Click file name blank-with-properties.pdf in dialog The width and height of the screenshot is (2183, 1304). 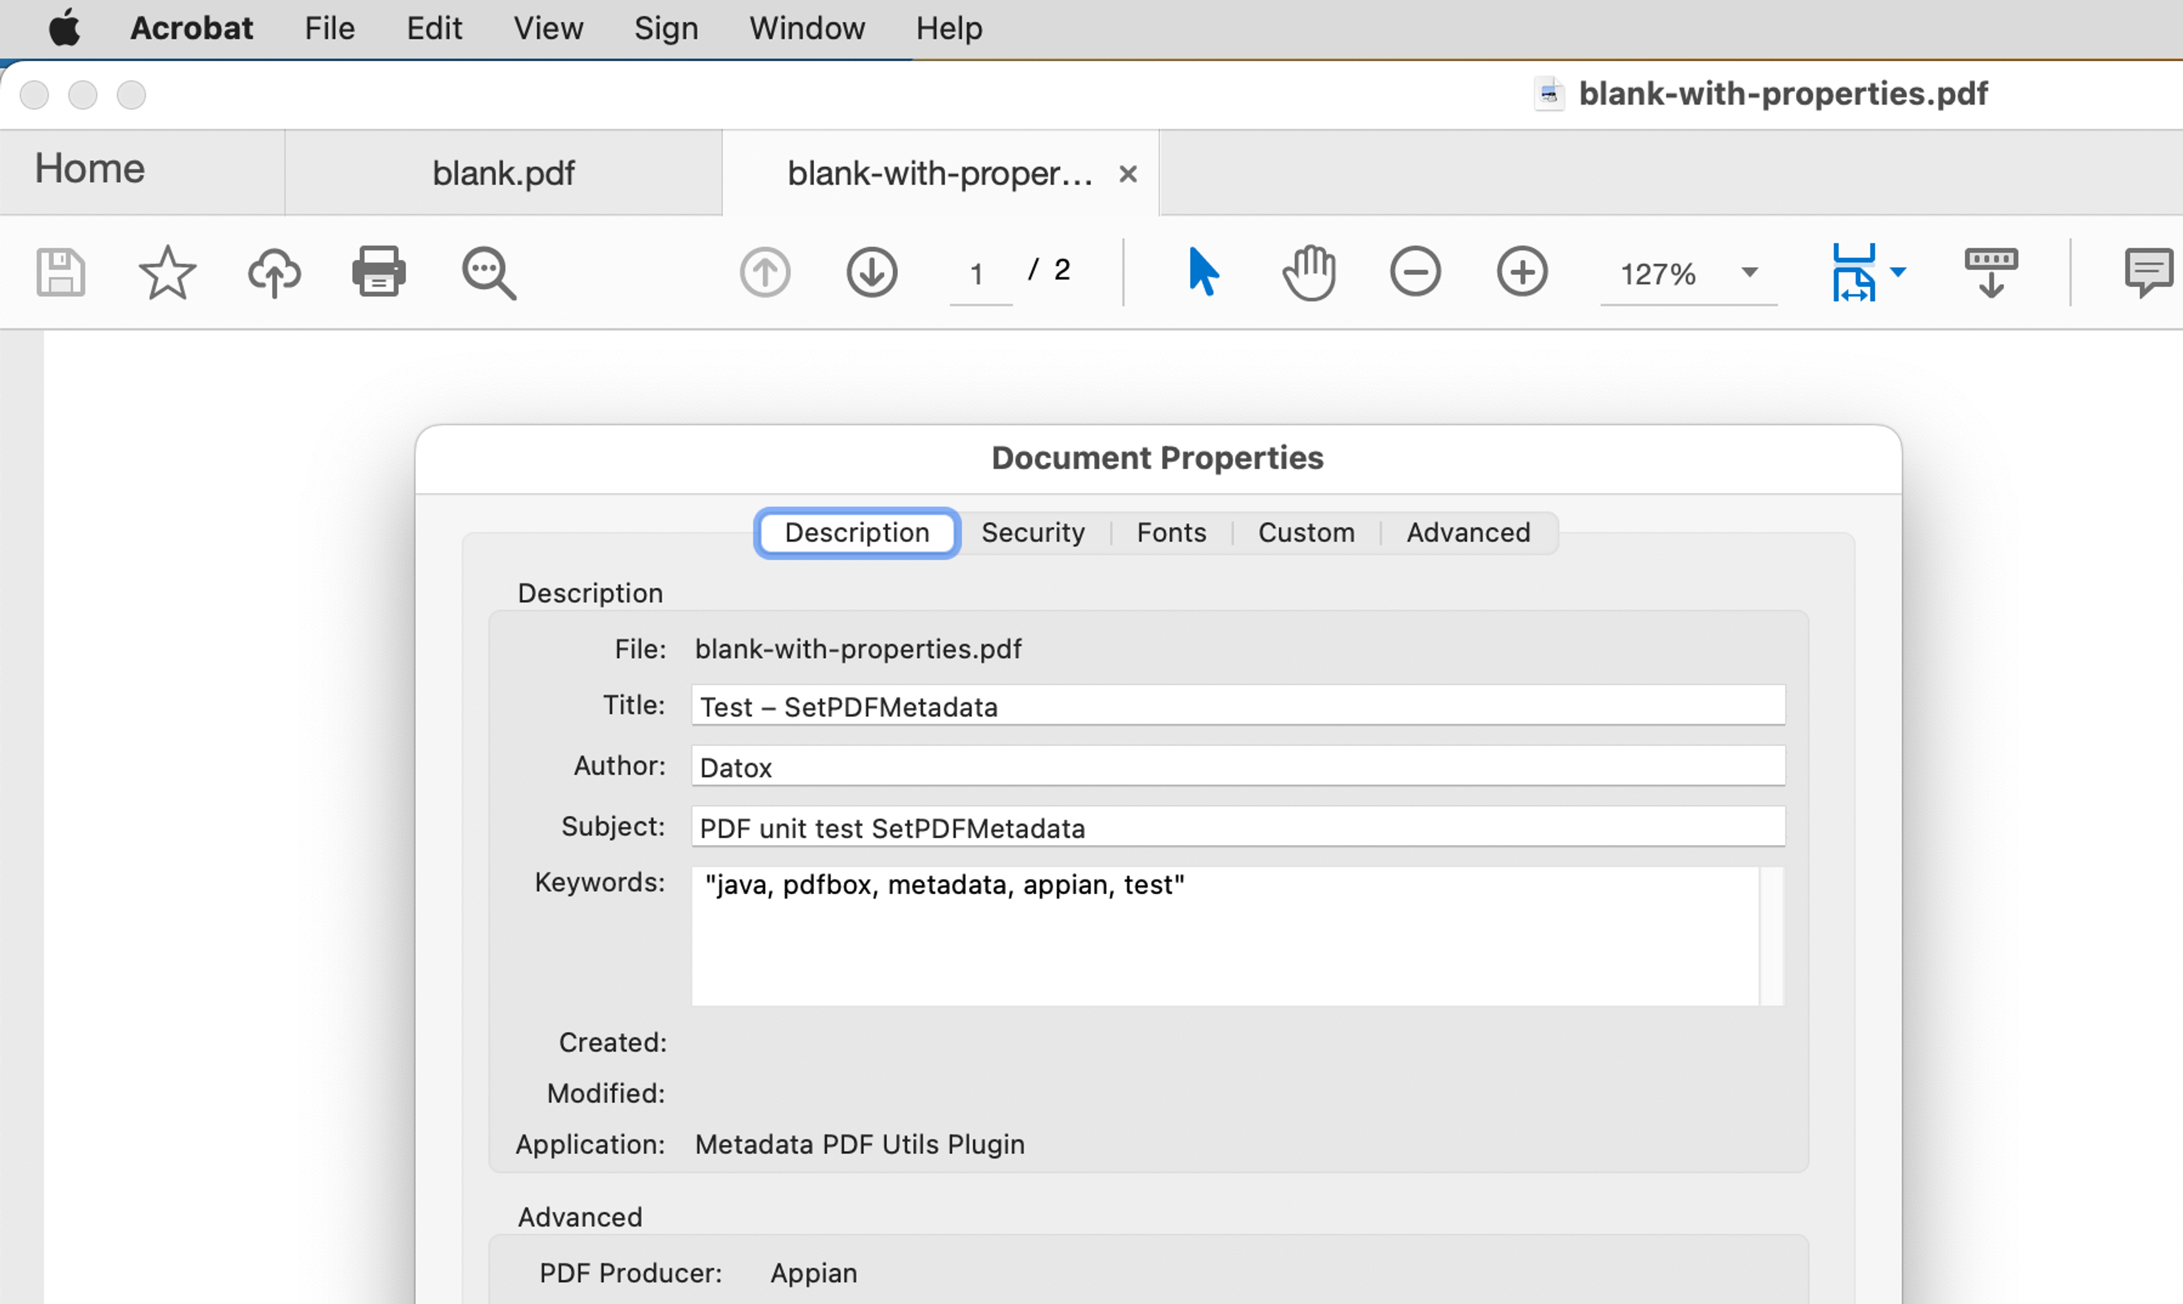pyautogui.click(x=858, y=649)
